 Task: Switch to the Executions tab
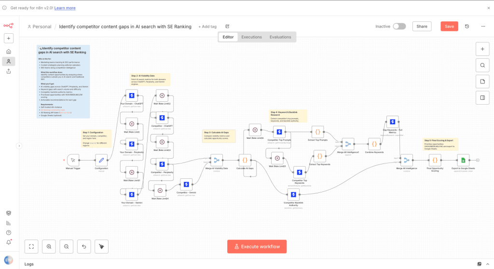point(251,37)
